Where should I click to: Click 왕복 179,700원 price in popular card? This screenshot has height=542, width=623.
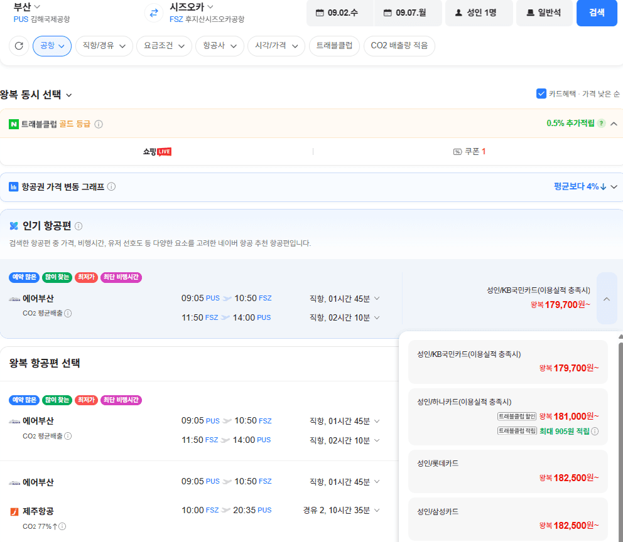(x=560, y=305)
